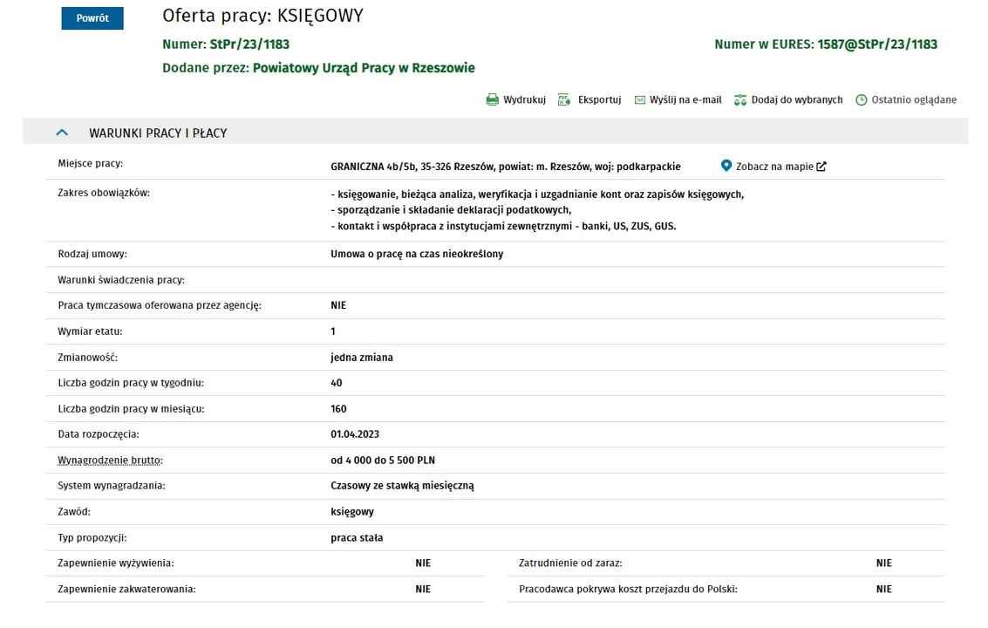The width and height of the screenshot is (988, 628).
Task: Click the Zakres obowiązków label
Action: pos(104,193)
